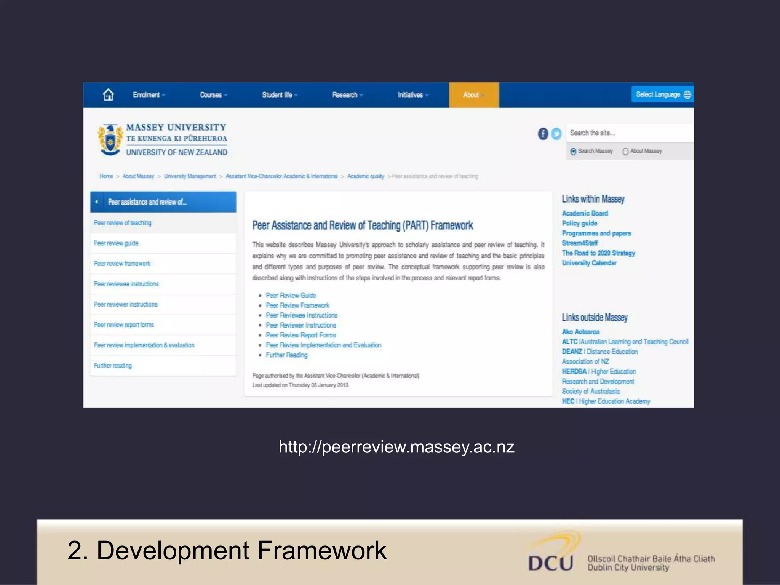Image resolution: width=780 pixels, height=585 pixels.
Task: Open the Facebook icon link
Action: tap(543, 134)
